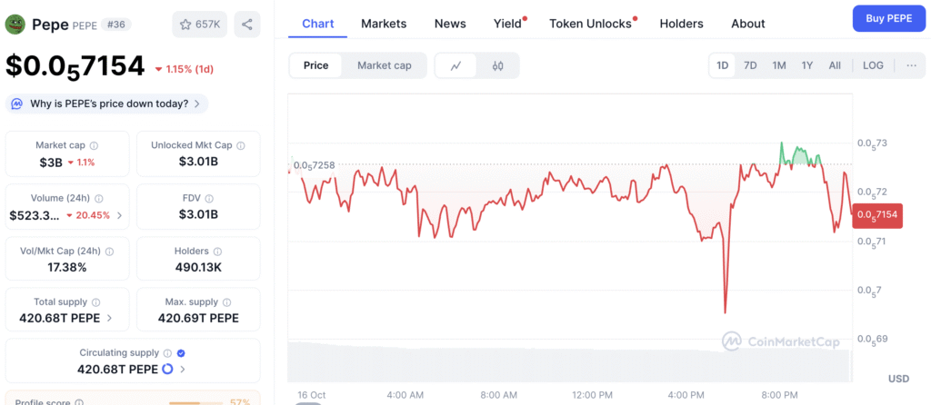Expand the Volume (24h) details chevron
Viewport: 931px width, 405px height.
[119, 215]
